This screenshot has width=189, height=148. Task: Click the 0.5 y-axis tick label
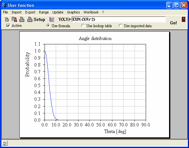[37, 85]
